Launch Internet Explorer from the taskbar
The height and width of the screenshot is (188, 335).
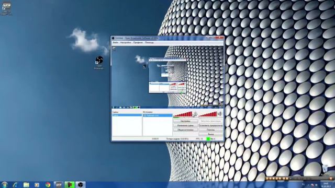[x=15, y=185]
